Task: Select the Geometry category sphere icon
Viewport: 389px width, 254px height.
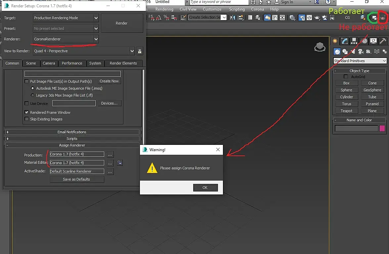Action: (337, 52)
